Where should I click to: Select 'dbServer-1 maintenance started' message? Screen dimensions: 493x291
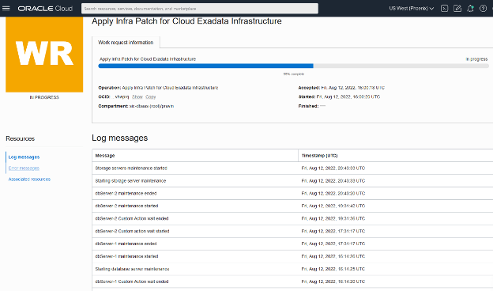coord(126,256)
